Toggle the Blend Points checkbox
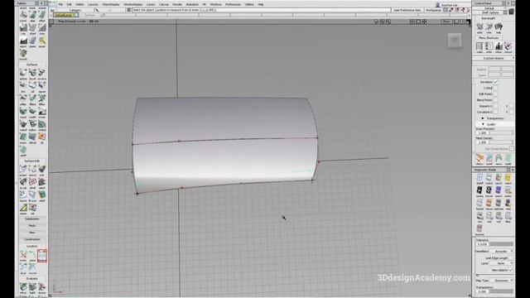The width and height of the screenshot is (530, 298). tap(495, 100)
